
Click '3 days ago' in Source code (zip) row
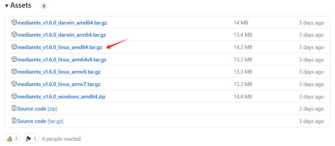click(312, 109)
